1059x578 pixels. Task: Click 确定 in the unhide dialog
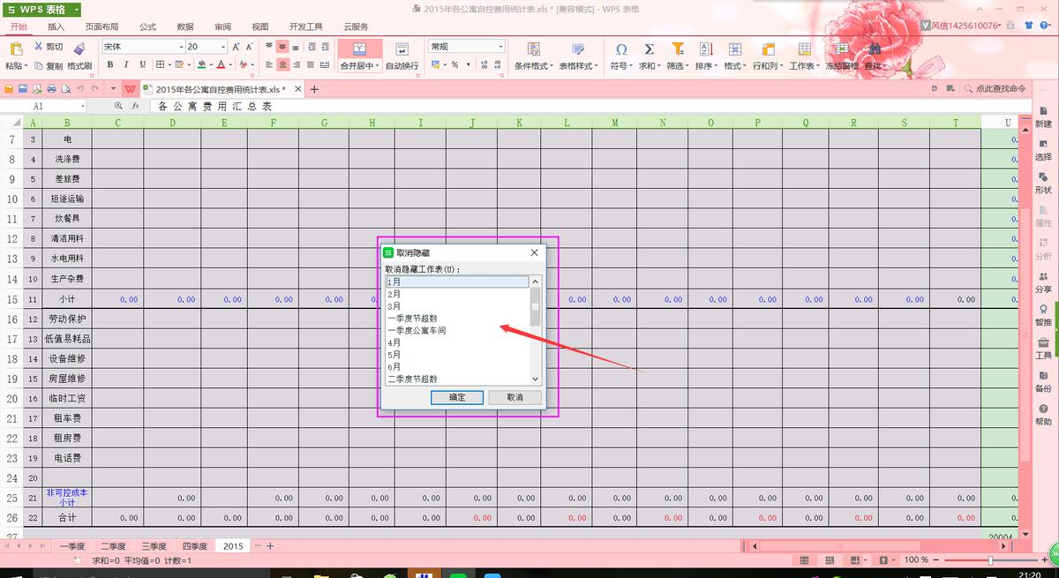pyautogui.click(x=457, y=397)
